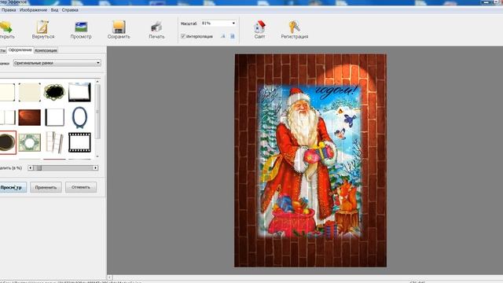Click the frame list vertical scrollbar thumb
Image resolution: width=503 pixels, height=283 pixels.
coord(97,112)
